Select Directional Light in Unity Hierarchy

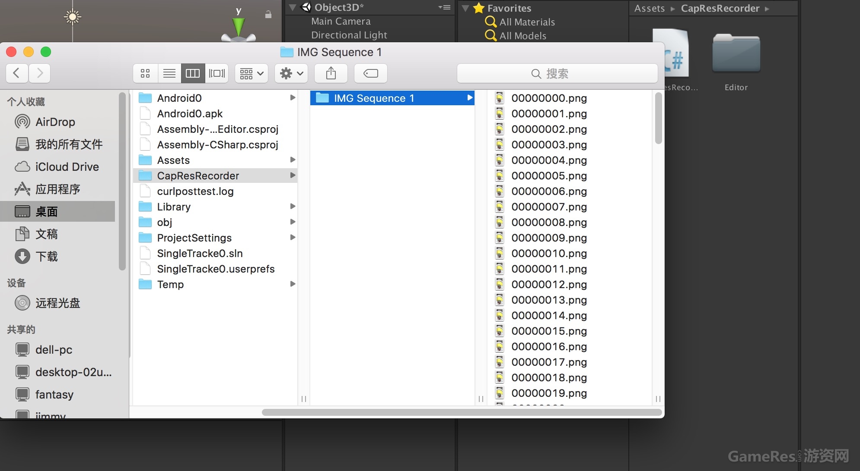point(349,35)
